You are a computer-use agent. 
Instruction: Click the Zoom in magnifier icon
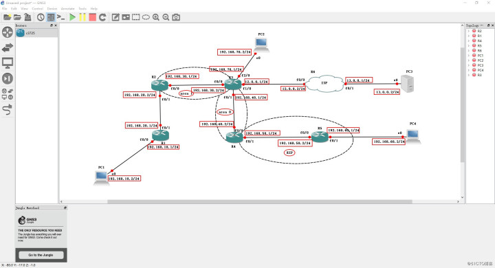coord(156,17)
